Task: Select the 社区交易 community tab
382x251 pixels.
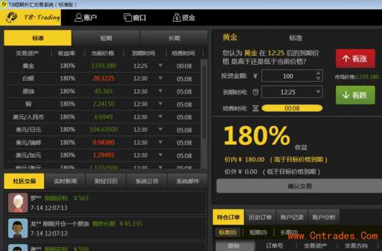Action: (24, 181)
